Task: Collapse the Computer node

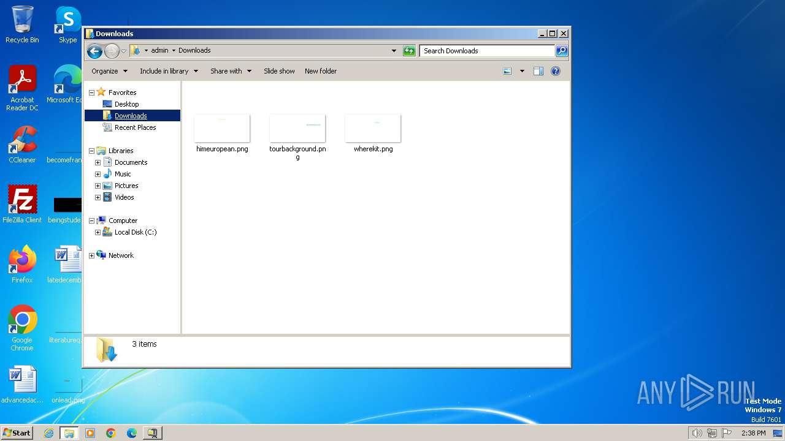Action: pos(91,221)
